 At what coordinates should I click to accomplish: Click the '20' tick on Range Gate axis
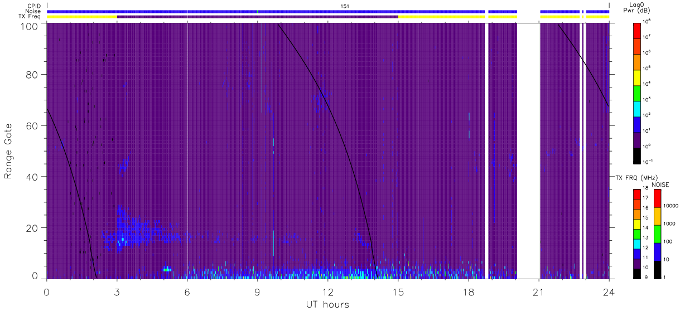click(x=33, y=228)
